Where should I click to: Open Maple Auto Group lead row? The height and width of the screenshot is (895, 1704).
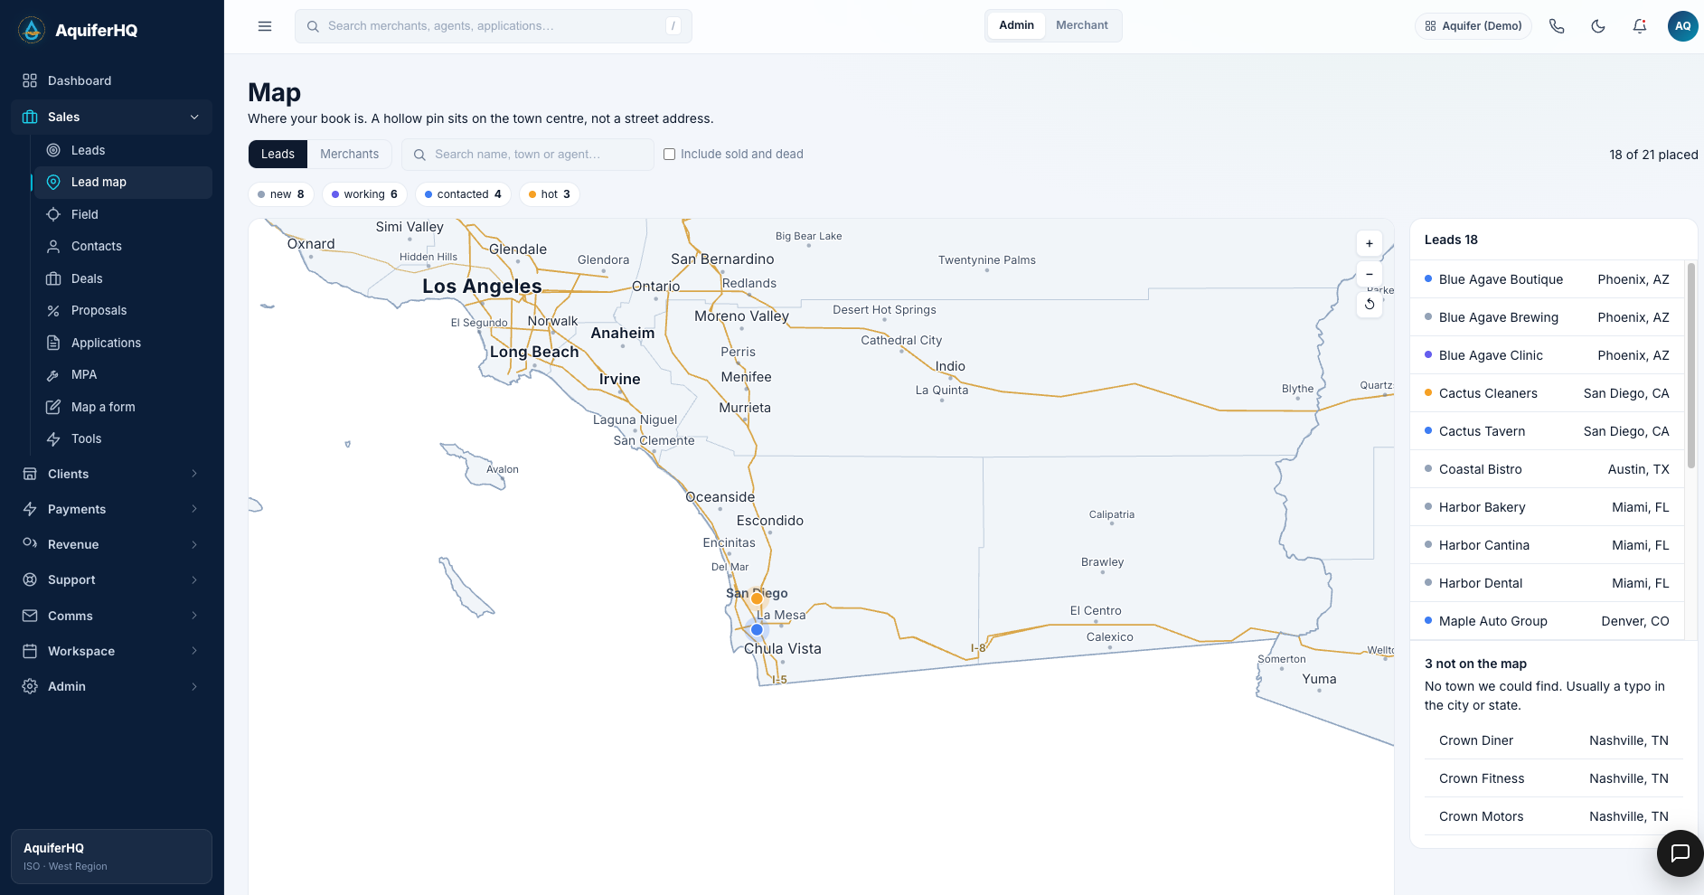point(1547,621)
